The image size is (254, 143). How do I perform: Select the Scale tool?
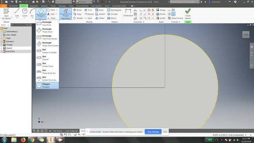(99, 10)
